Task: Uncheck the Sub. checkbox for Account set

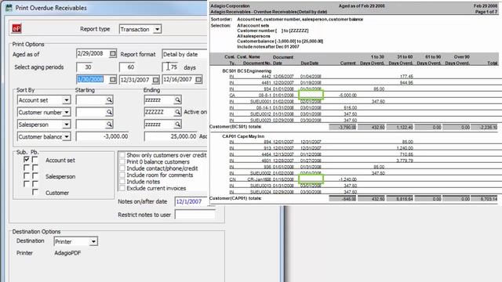Action: tap(27, 160)
